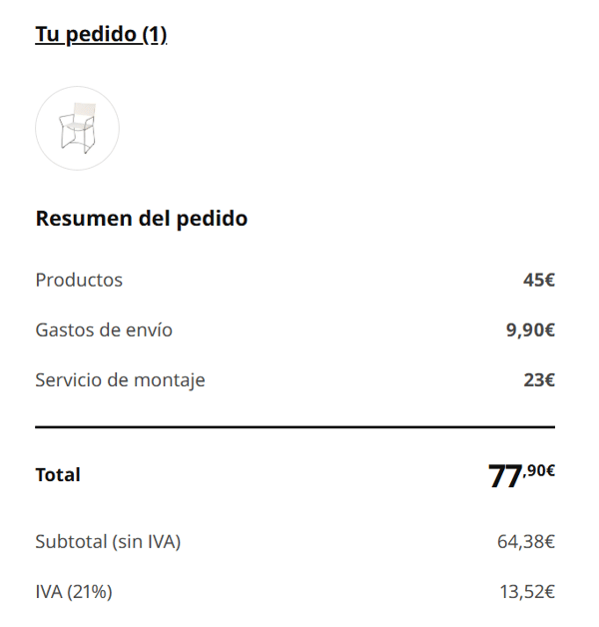The width and height of the screenshot is (599, 627).
Task: Click the 45€ products price
Action: (539, 280)
